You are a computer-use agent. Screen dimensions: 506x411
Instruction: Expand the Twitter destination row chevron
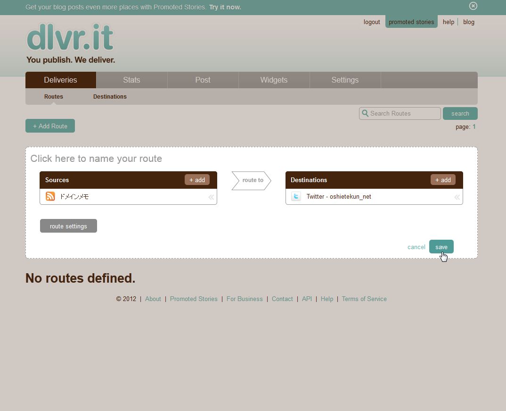457,197
